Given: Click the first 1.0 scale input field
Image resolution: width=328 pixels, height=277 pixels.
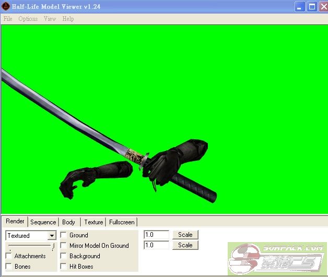Looking at the screenshot, I should coord(156,235).
